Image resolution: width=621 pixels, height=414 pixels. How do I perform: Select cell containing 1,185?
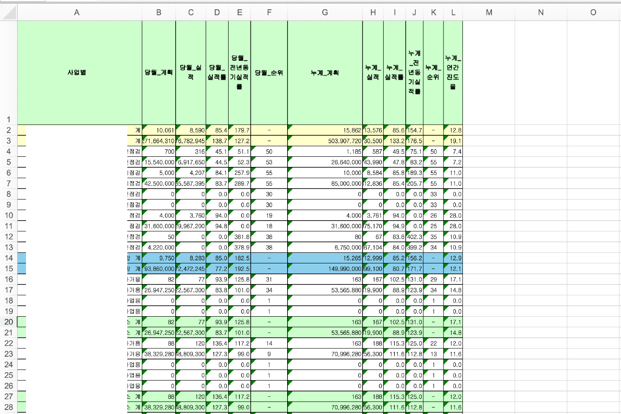[325, 152]
